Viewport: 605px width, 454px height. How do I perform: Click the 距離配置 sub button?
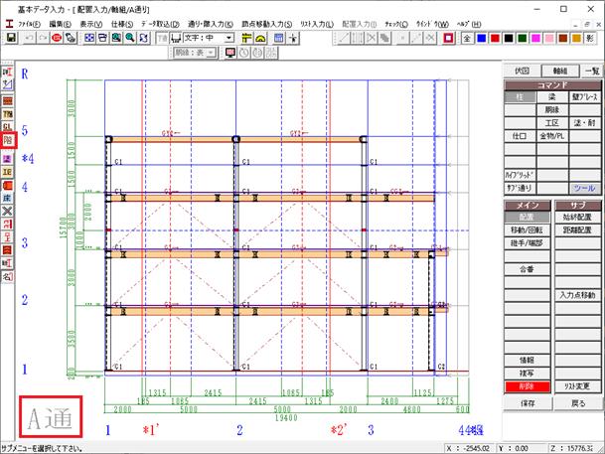tap(577, 229)
